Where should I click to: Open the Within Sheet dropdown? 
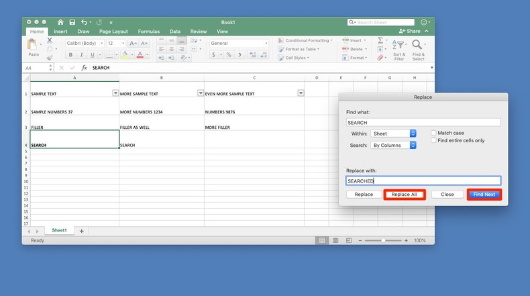pos(394,134)
